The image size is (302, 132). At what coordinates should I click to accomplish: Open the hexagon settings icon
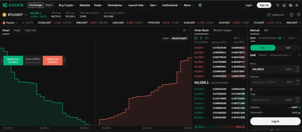[299, 14]
